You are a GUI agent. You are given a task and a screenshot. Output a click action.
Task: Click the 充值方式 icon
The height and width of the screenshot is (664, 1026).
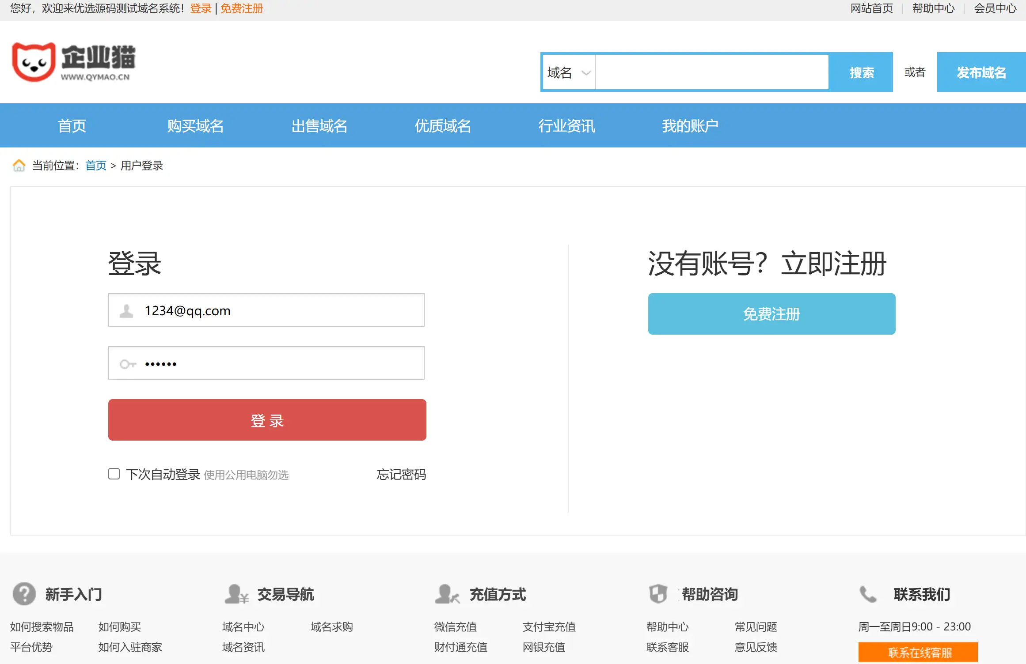[445, 594]
